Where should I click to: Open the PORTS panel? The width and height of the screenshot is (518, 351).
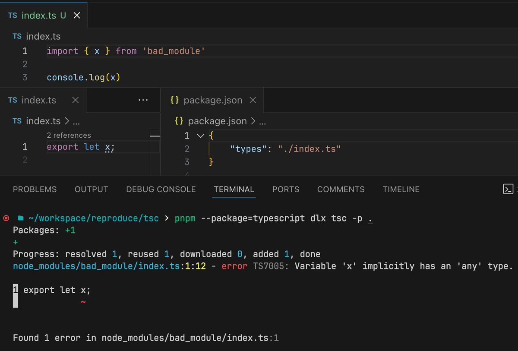[285, 189]
